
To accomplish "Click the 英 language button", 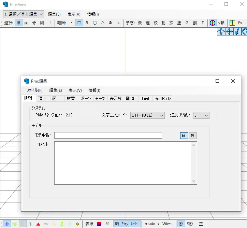I will click(193, 136).
